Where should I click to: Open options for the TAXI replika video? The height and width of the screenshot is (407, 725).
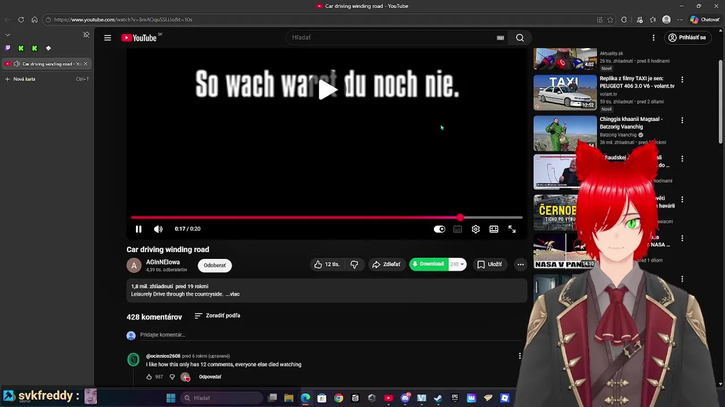point(682,80)
